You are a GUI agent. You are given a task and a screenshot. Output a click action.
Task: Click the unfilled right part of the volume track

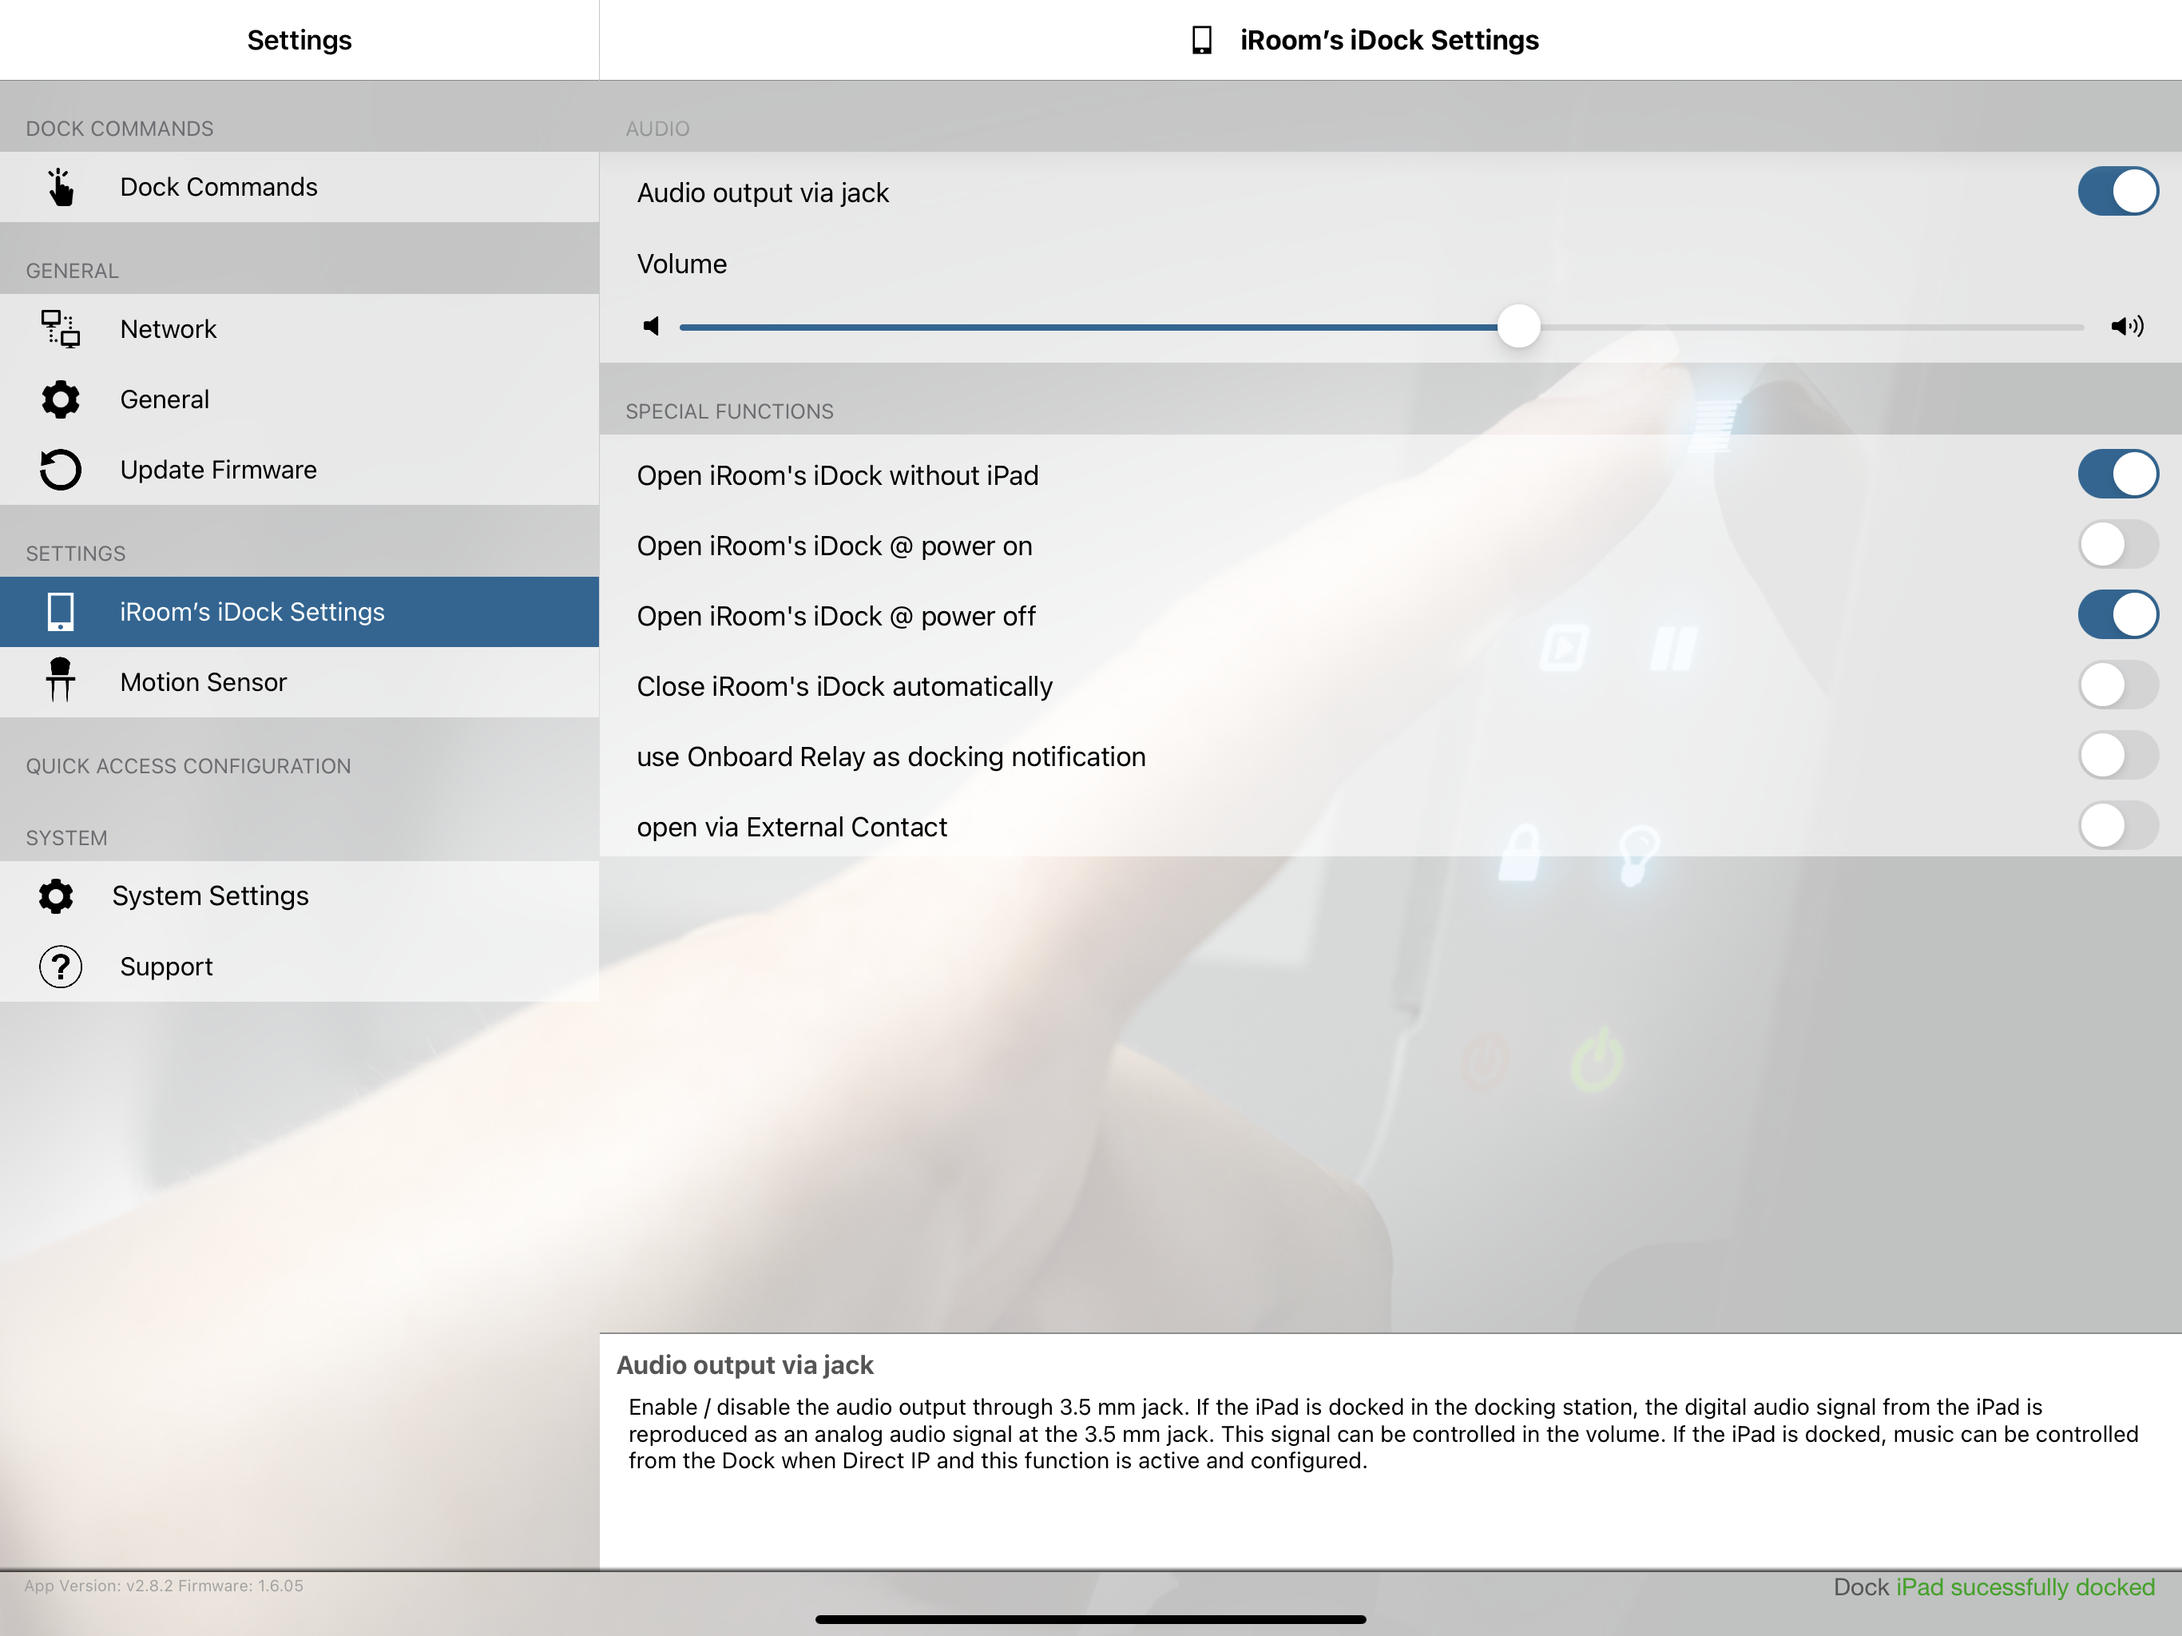click(1812, 327)
